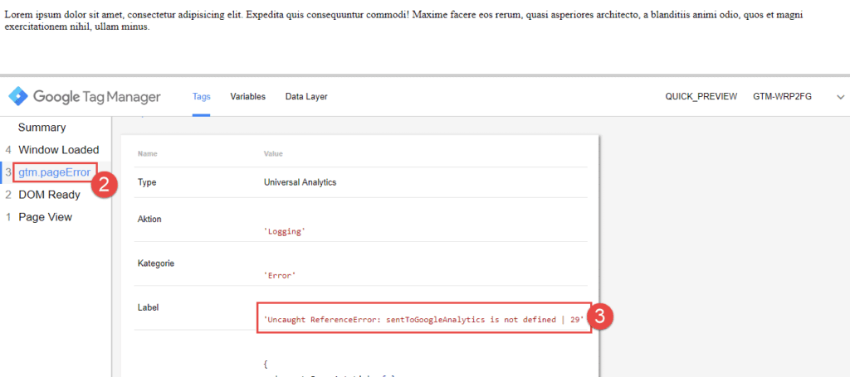Choose the Page View event
Screen dimensions: 850x377
[45, 217]
